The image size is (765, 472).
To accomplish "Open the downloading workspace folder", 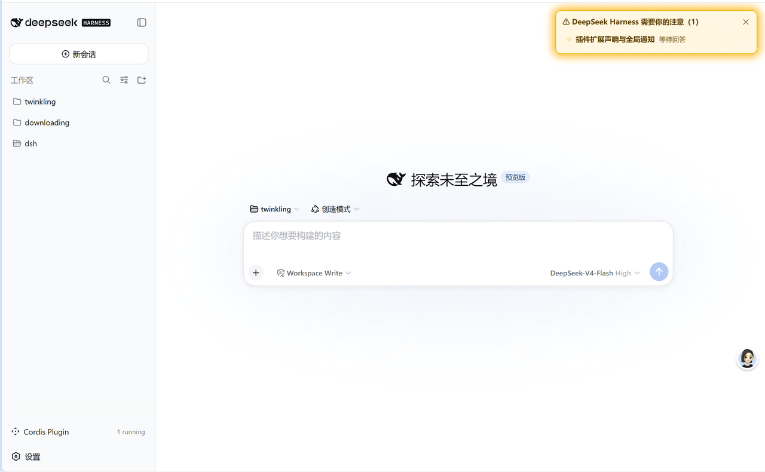I will point(79,122).
